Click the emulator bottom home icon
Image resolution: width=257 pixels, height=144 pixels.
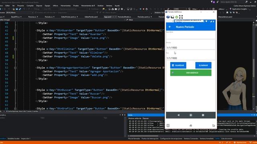[x=191, y=126]
